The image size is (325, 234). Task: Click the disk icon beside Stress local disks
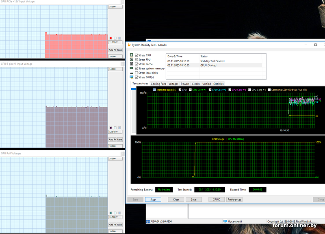pos(131,73)
